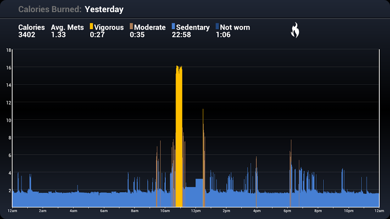390x219 pixels.
Task: Select the Calories Burned title label
Action: tap(50, 9)
